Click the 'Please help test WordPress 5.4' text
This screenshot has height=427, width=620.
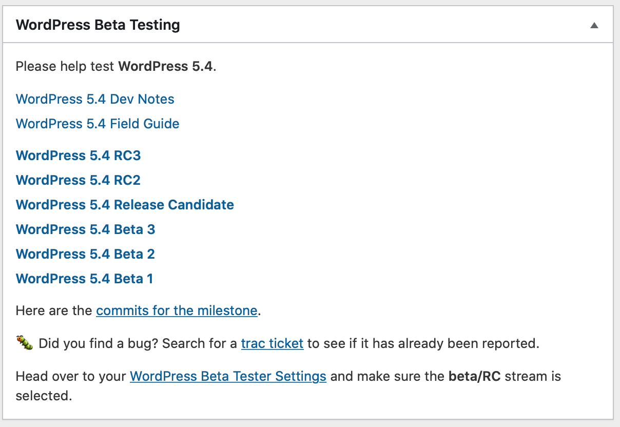pos(116,67)
